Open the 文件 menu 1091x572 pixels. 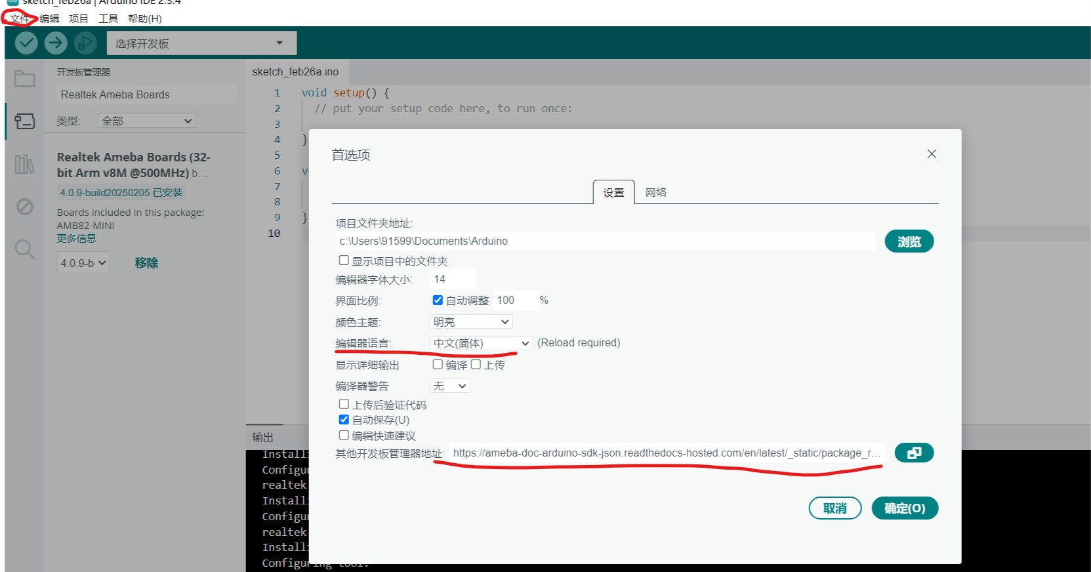[20, 18]
